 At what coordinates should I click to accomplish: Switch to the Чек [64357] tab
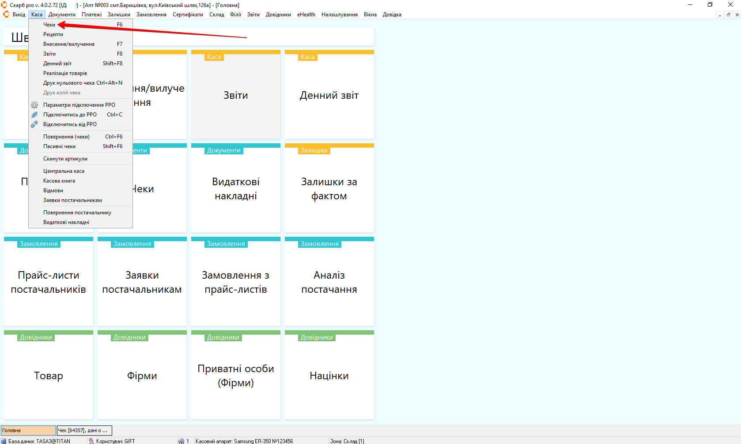click(x=84, y=430)
